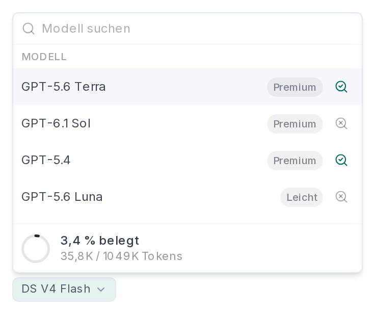Click the search magnifier icon
The height and width of the screenshot is (314, 375).
point(29,29)
